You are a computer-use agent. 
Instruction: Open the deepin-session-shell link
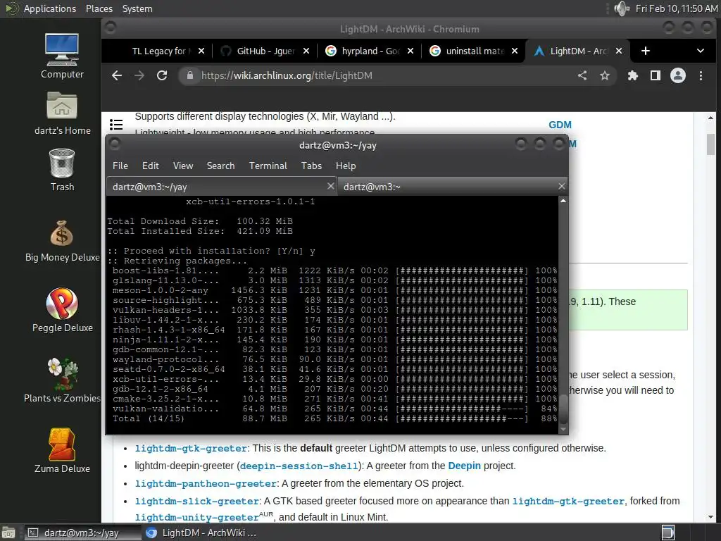tap(299, 466)
